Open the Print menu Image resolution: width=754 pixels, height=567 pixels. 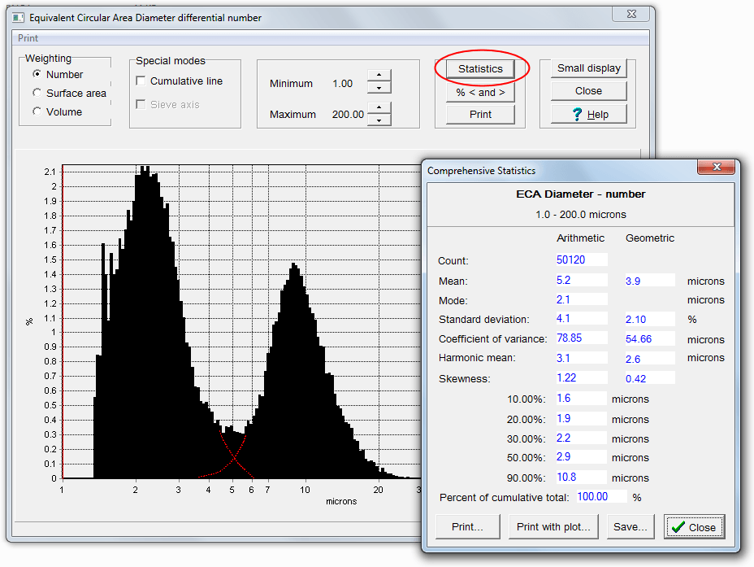pos(28,38)
